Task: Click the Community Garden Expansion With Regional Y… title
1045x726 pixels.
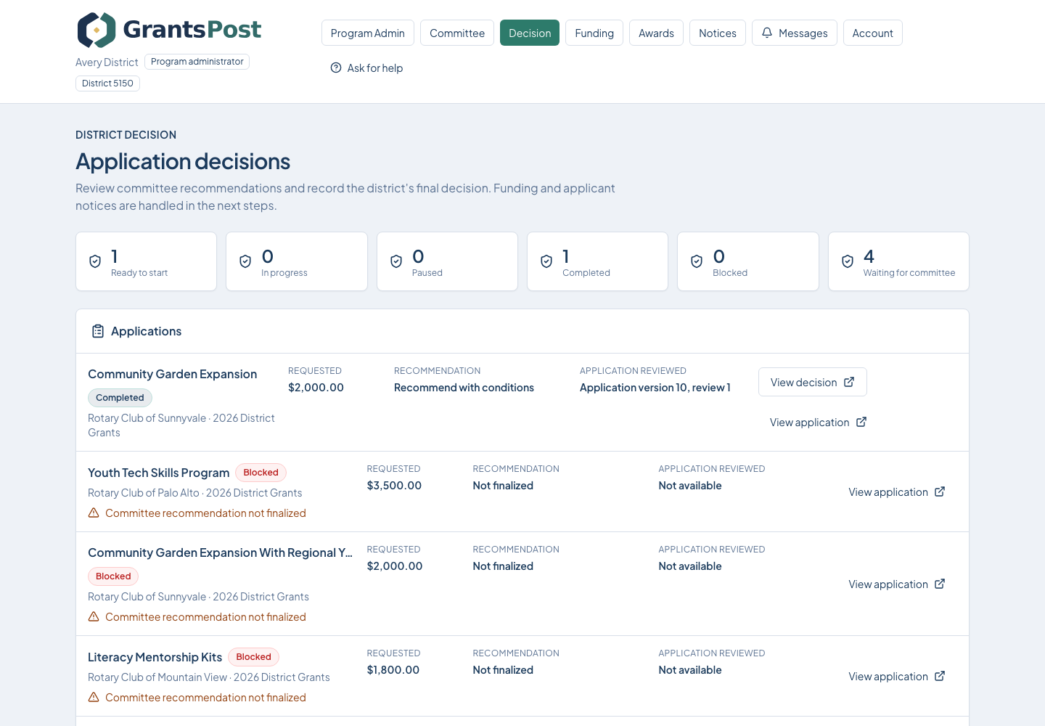Action: click(x=220, y=552)
